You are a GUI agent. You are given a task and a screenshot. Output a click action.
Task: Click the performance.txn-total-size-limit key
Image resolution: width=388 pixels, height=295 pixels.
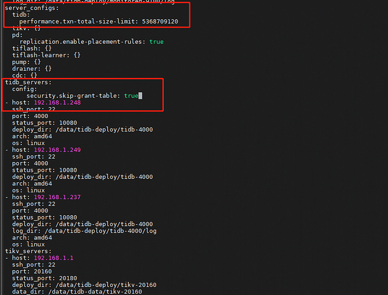tap(79, 22)
